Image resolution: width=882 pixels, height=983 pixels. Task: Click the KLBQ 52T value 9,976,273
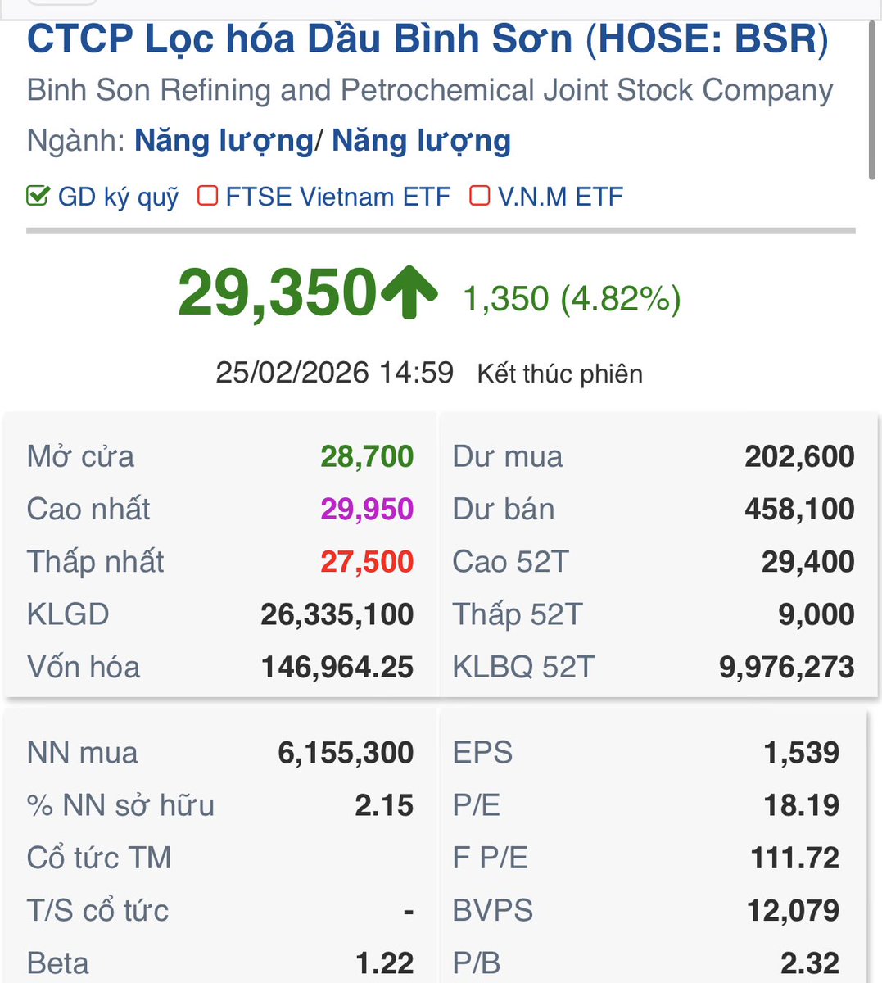(x=786, y=667)
